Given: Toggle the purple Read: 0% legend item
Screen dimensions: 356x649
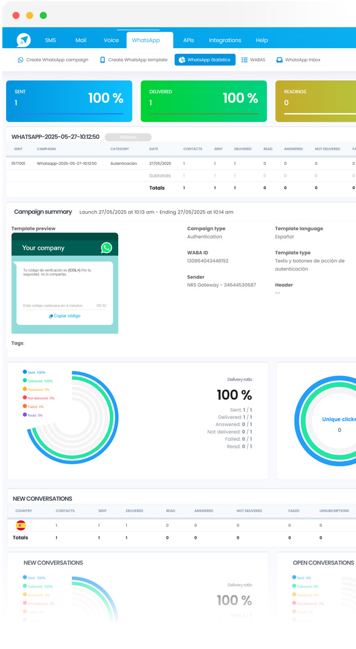Looking at the screenshot, I should [x=33, y=415].
